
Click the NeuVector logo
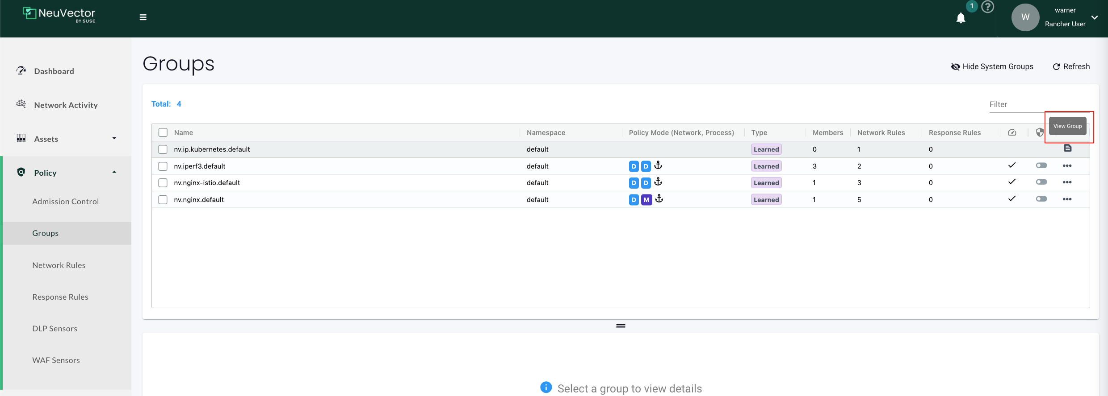click(59, 14)
